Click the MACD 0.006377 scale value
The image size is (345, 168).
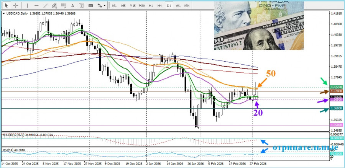[337, 134]
